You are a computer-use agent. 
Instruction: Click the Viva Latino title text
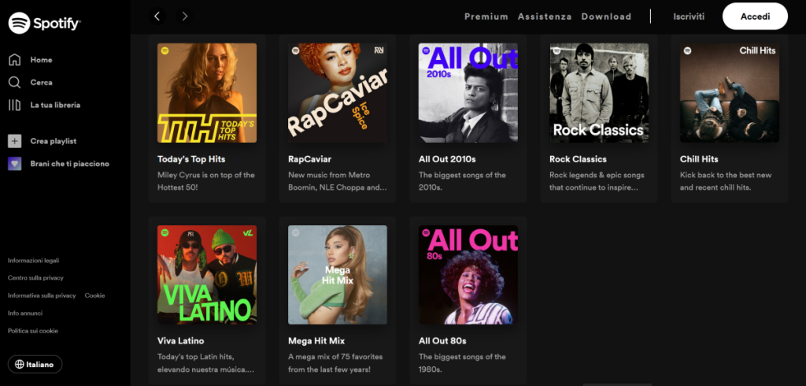tap(180, 341)
